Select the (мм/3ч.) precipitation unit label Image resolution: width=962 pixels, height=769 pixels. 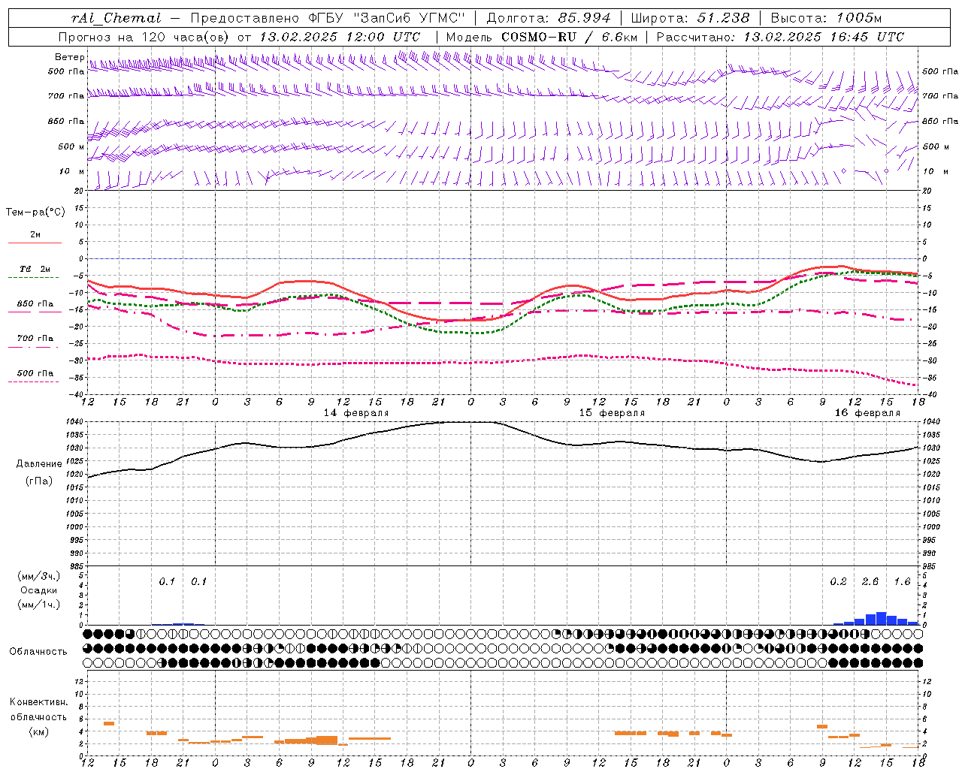click(x=39, y=576)
